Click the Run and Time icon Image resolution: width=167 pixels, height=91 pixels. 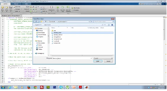(x=63, y=7)
